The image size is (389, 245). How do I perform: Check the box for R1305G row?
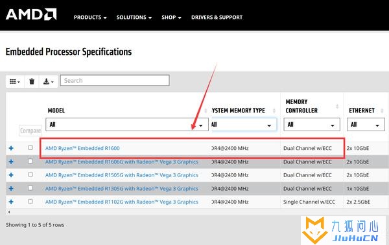coord(30,188)
